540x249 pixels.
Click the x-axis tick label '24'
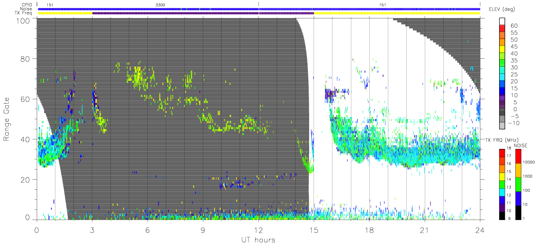tap(480, 230)
